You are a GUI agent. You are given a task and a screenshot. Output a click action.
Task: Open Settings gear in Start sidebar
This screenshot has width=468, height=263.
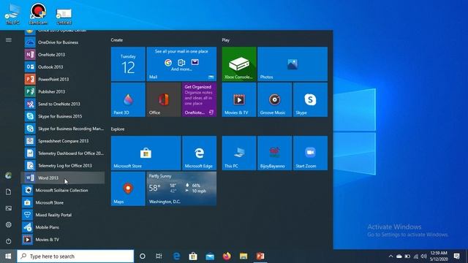pos(8,224)
